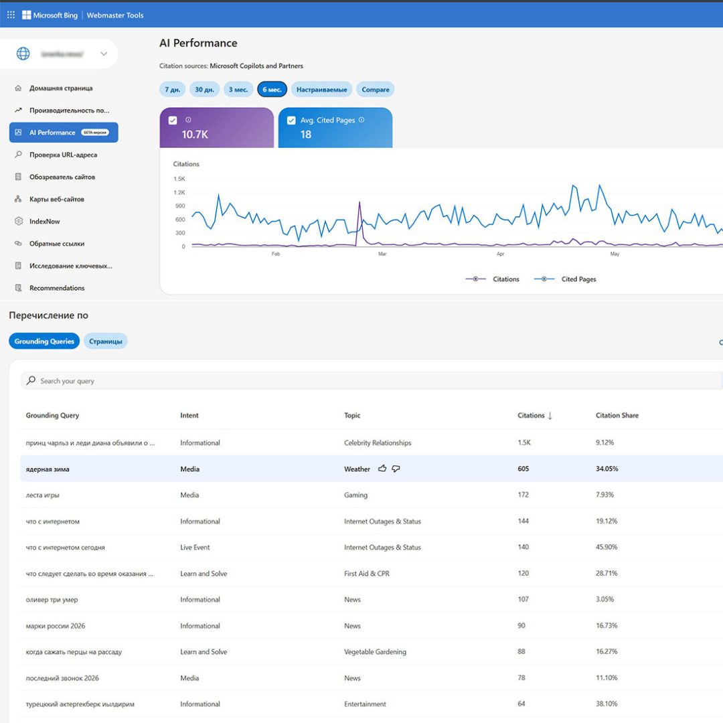Image resolution: width=723 pixels, height=723 pixels.
Task: Select query 'когда сажать перцы на рассаду'
Action: (x=74, y=652)
